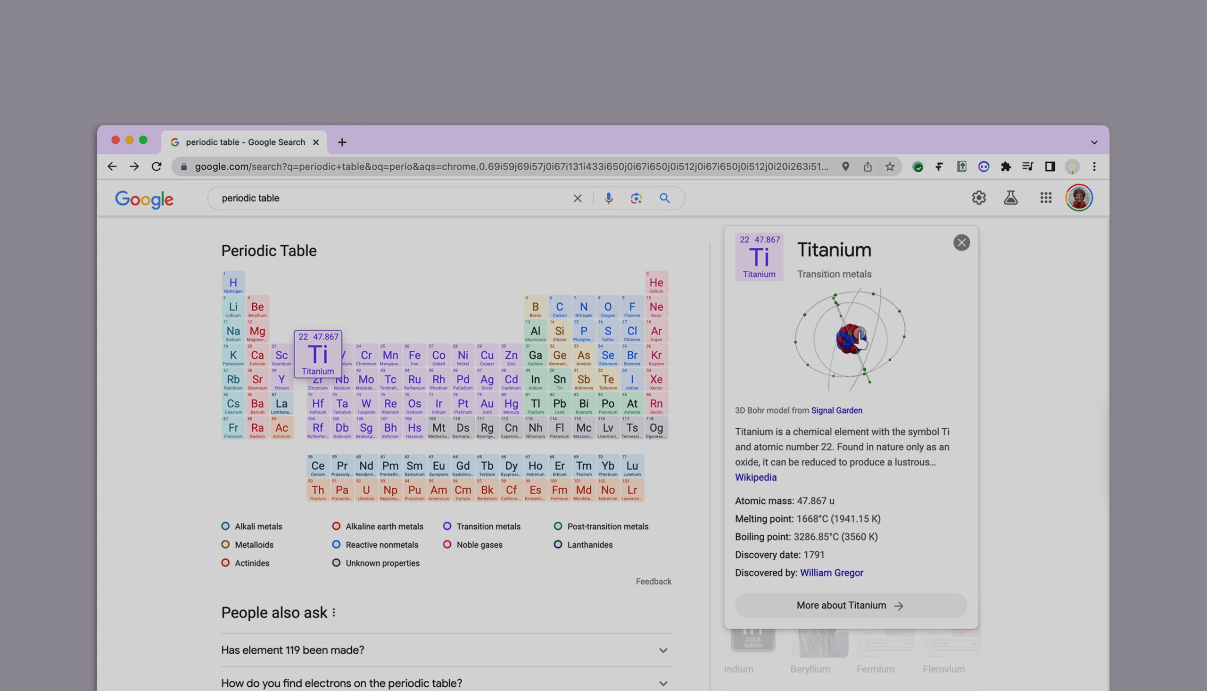Image resolution: width=1207 pixels, height=691 pixels.
Task: Select the periodic table Google Search tab
Action: (x=244, y=142)
